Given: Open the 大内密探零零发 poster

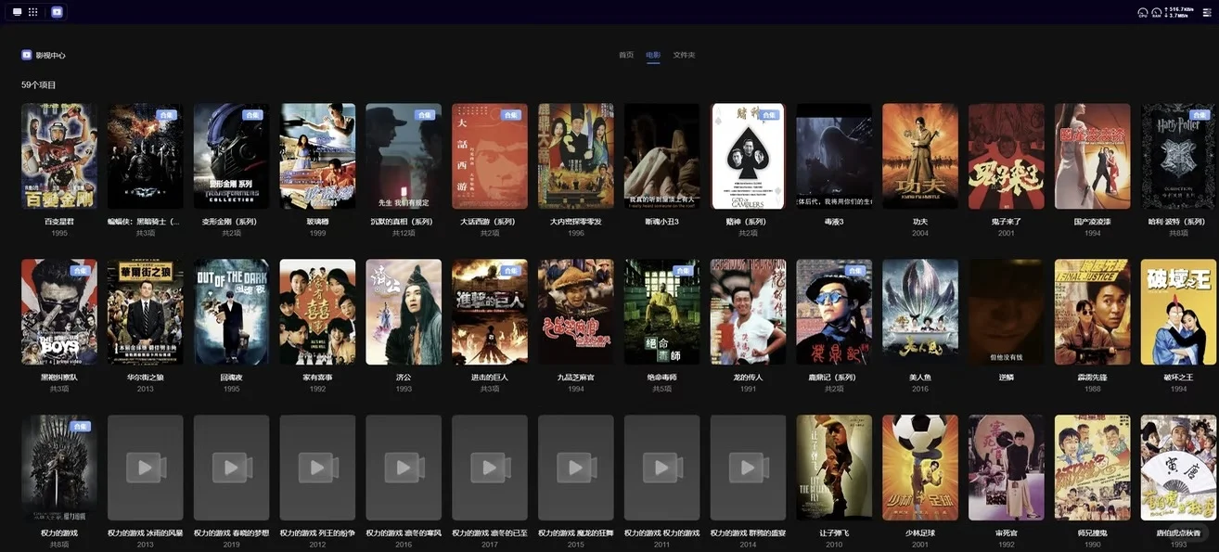Looking at the screenshot, I should click(x=576, y=156).
